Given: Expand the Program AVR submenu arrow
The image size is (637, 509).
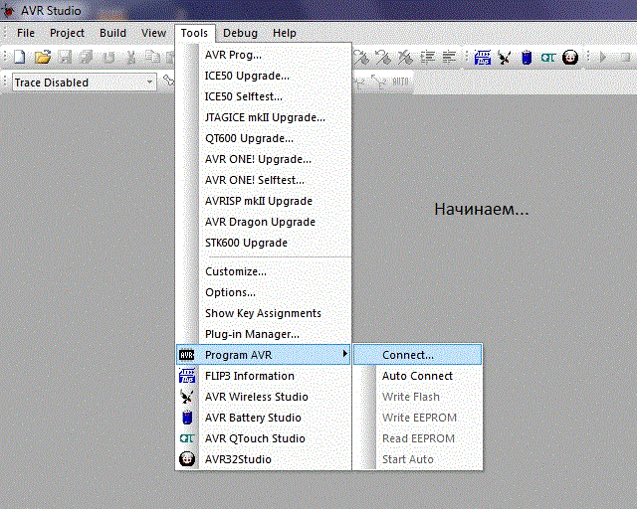Looking at the screenshot, I should pyautogui.click(x=344, y=354).
